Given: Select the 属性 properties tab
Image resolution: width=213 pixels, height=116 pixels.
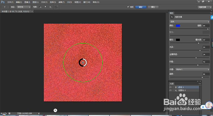Looking at the screenshot, I should coord(172,13).
